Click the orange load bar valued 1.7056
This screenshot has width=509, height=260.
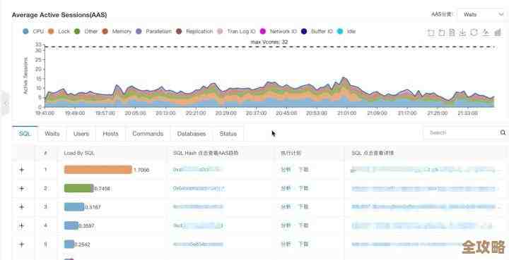click(98, 169)
